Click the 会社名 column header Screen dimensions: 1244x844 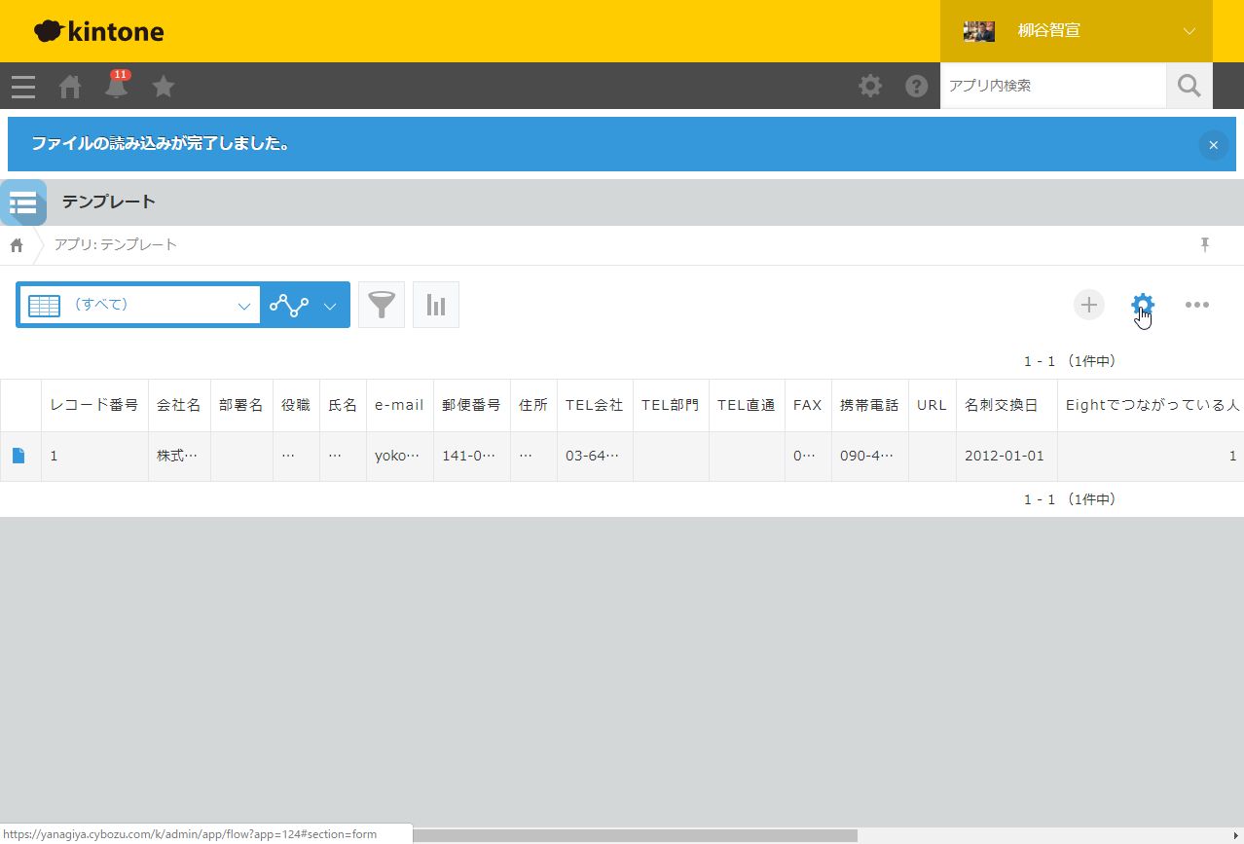(x=179, y=405)
